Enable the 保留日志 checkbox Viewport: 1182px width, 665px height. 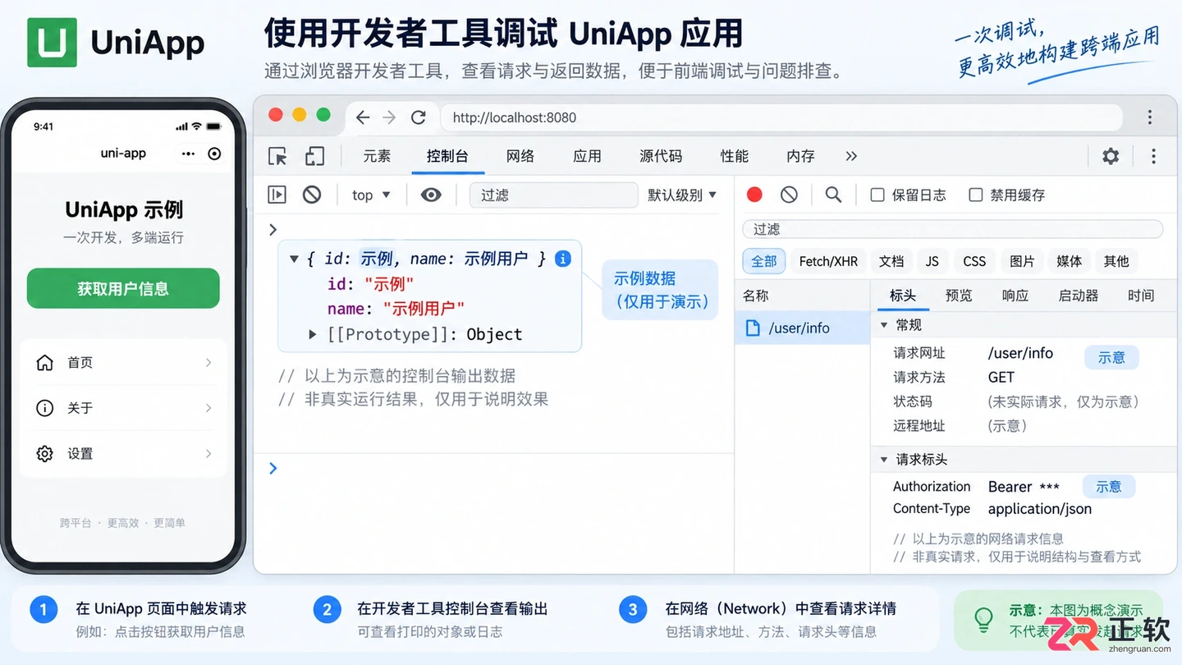[x=877, y=195]
